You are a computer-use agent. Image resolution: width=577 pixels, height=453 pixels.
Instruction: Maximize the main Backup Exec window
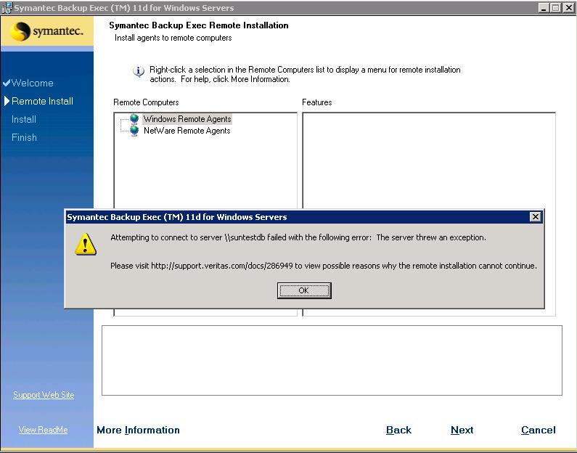click(555, 7)
